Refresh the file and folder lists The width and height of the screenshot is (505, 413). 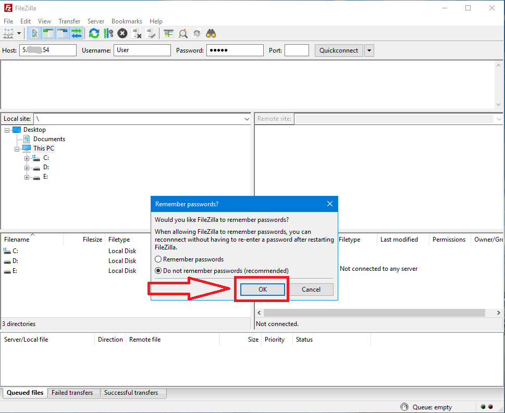[94, 33]
